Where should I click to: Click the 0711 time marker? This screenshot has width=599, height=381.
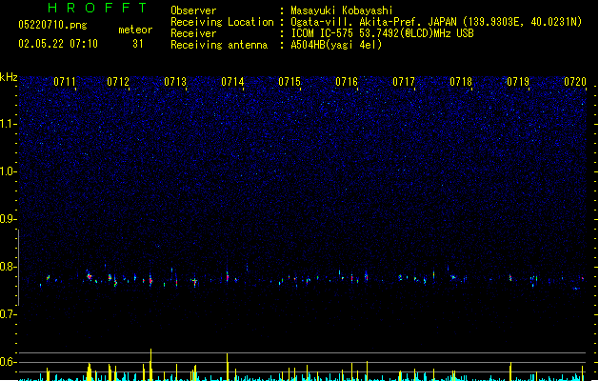tap(65, 82)
